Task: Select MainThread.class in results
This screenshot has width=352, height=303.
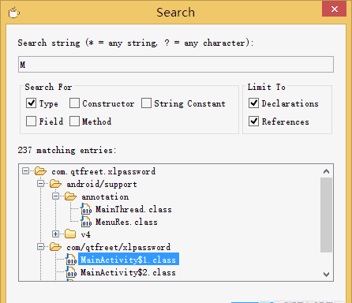Action: coord(133,209)
